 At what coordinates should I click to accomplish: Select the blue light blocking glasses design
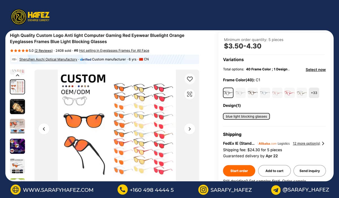point(246,117)
